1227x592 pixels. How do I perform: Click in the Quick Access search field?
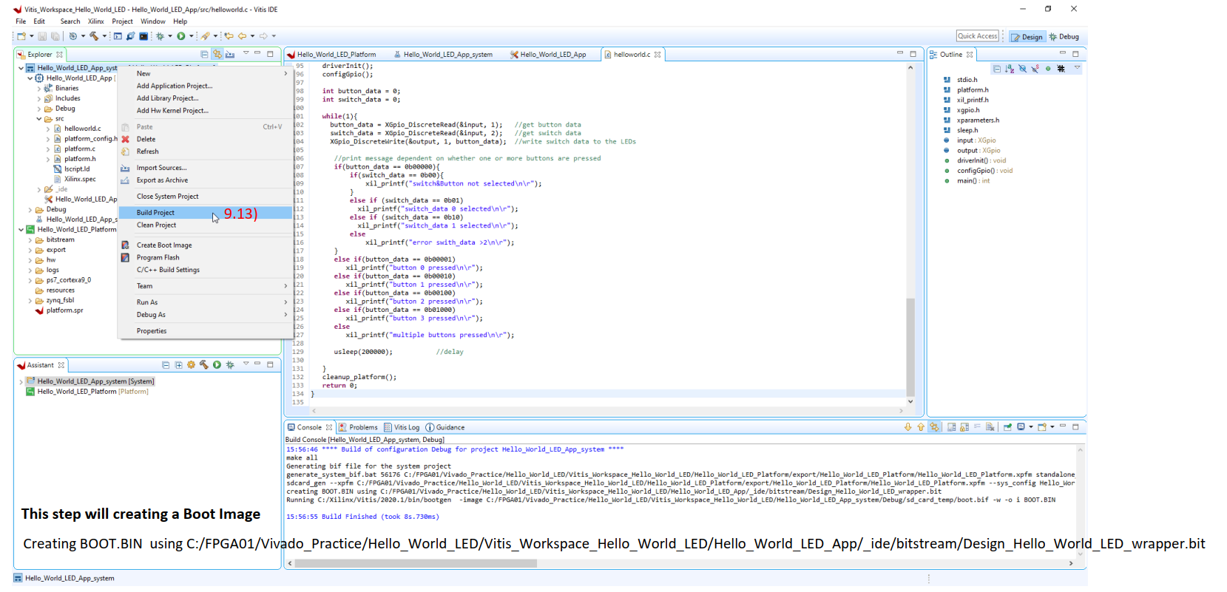click(x=977, y=36)
